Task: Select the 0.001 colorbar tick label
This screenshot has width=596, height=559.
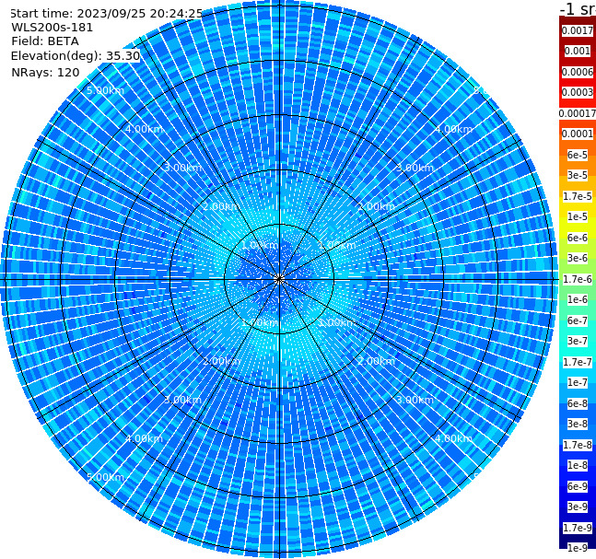Action: click(x=578, y=51)
